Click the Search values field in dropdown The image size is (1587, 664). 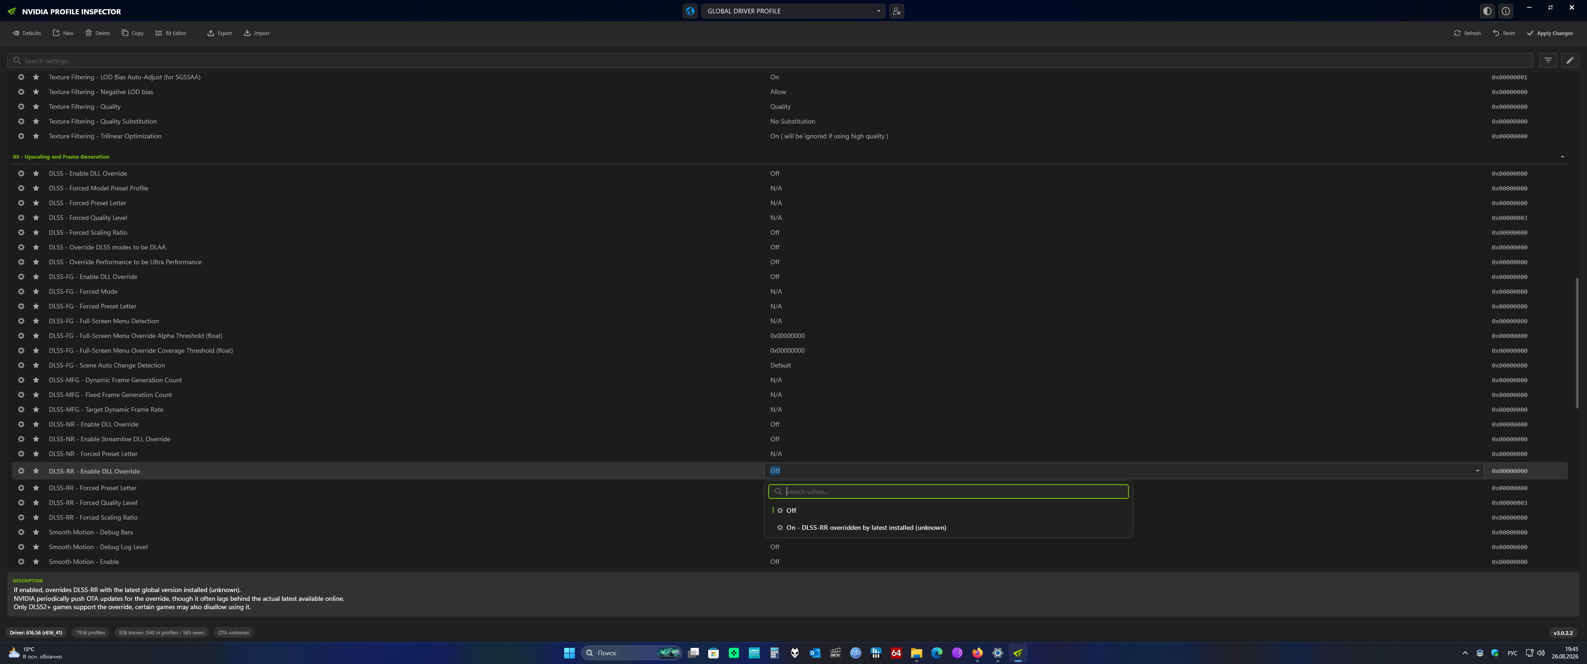948,492
